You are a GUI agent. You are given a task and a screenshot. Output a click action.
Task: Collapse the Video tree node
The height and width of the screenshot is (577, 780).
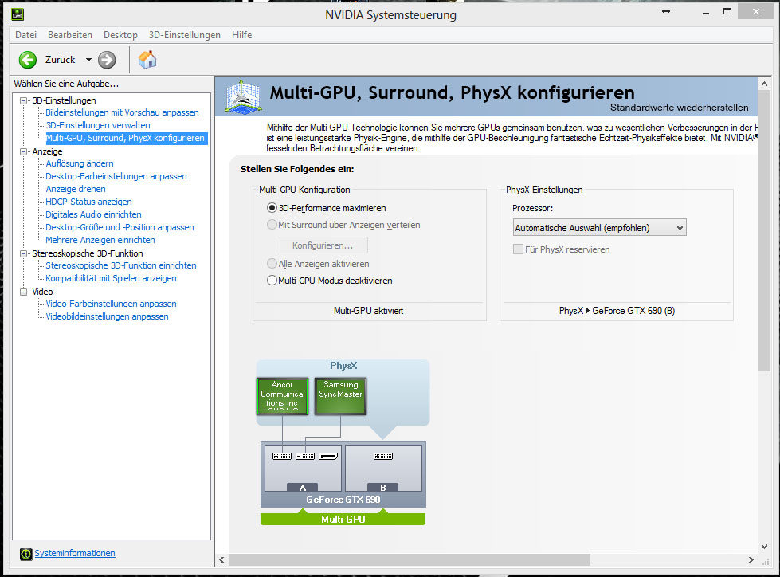[x=23, y=292]
